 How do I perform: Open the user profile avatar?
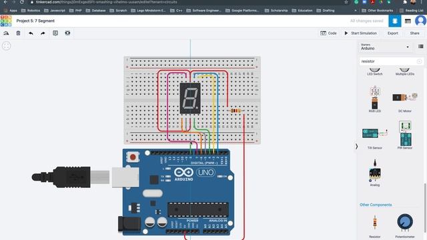point(420,21)
